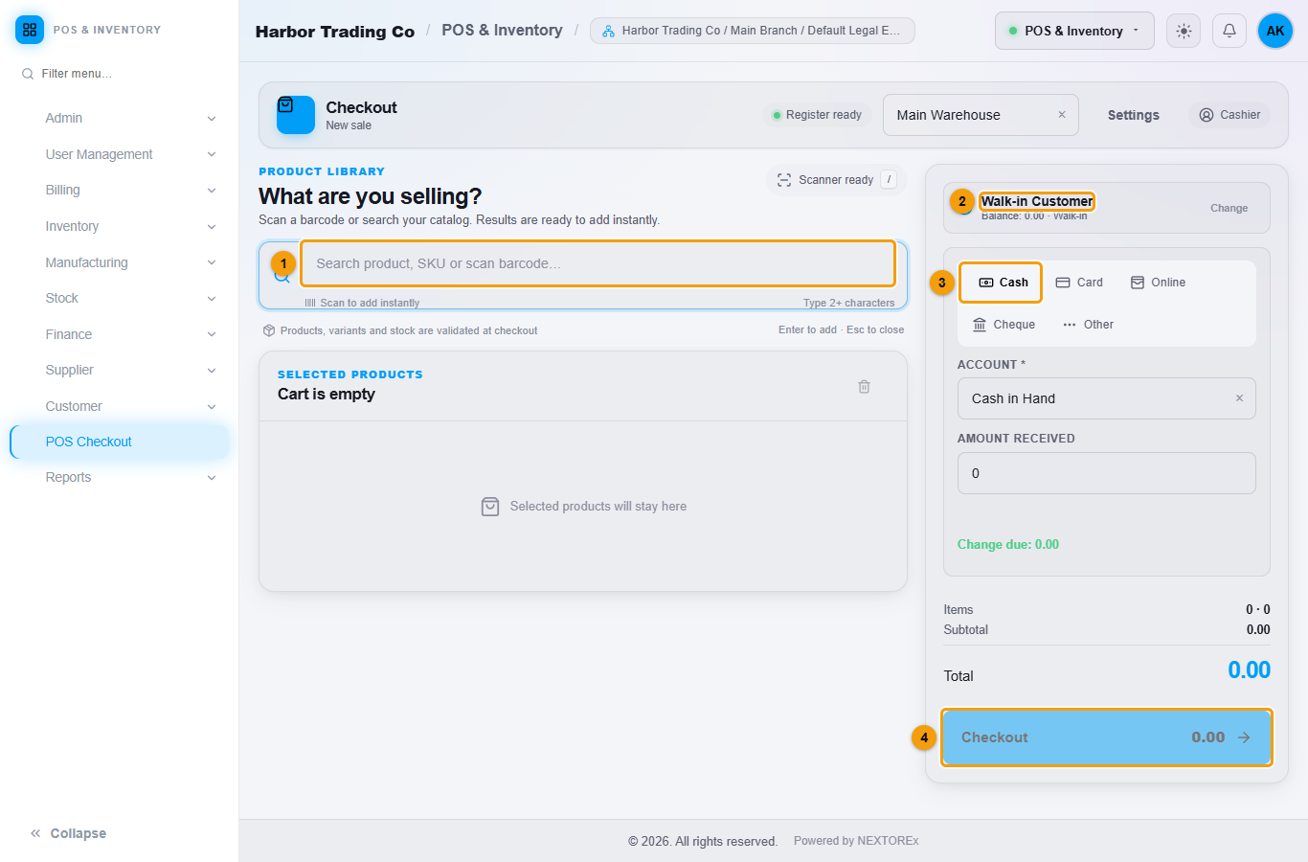Screen dimensions: 1308x862
Task: Focus the product search field
Action: pyautogui.click(x=598, y=263)
